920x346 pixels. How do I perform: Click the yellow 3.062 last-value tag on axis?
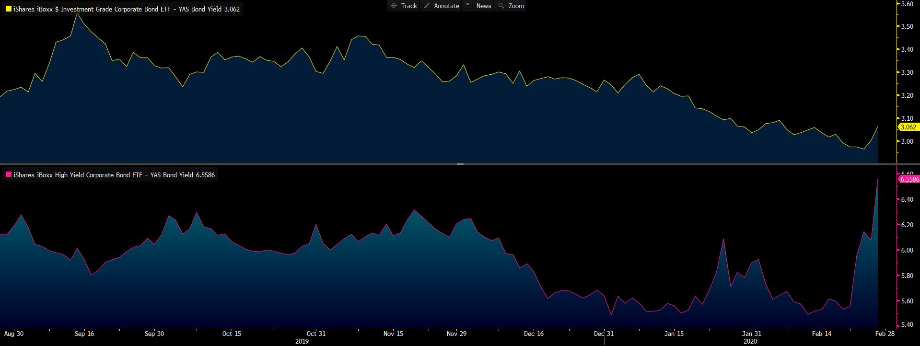coord(908,127)
